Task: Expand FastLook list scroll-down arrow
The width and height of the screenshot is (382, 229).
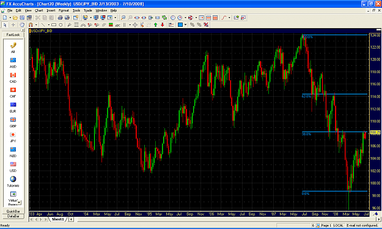Action: point(19,202)
